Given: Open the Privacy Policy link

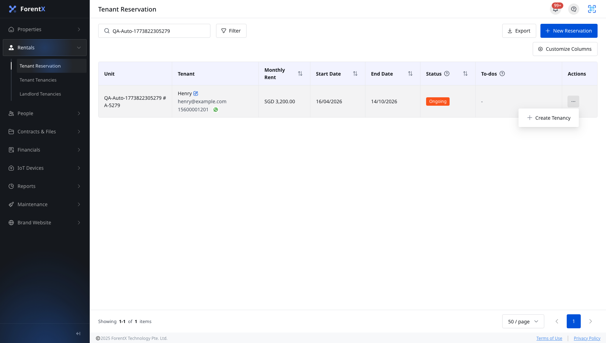Looking at the screenshot, I should tap(587, 338).
